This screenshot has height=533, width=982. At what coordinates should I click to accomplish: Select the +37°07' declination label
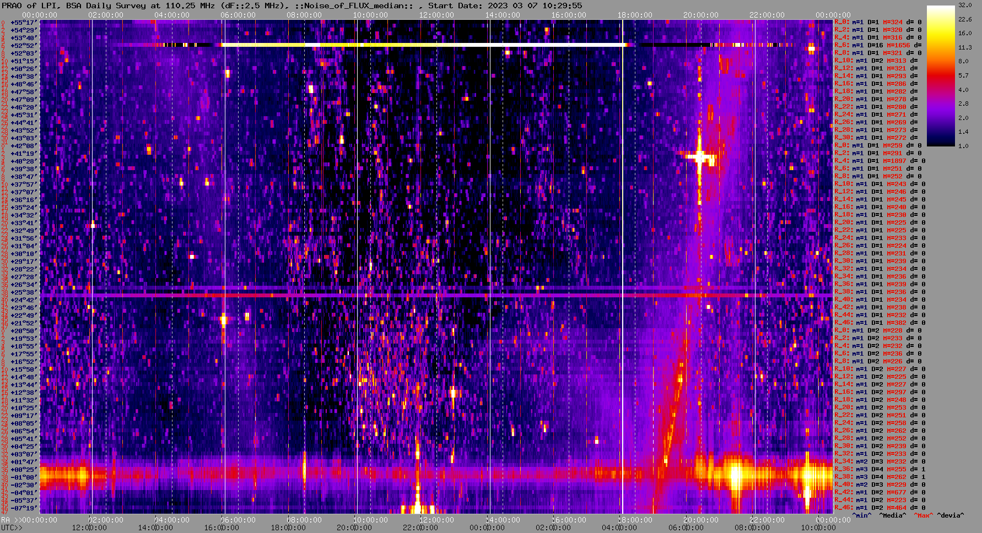(24, 192)
